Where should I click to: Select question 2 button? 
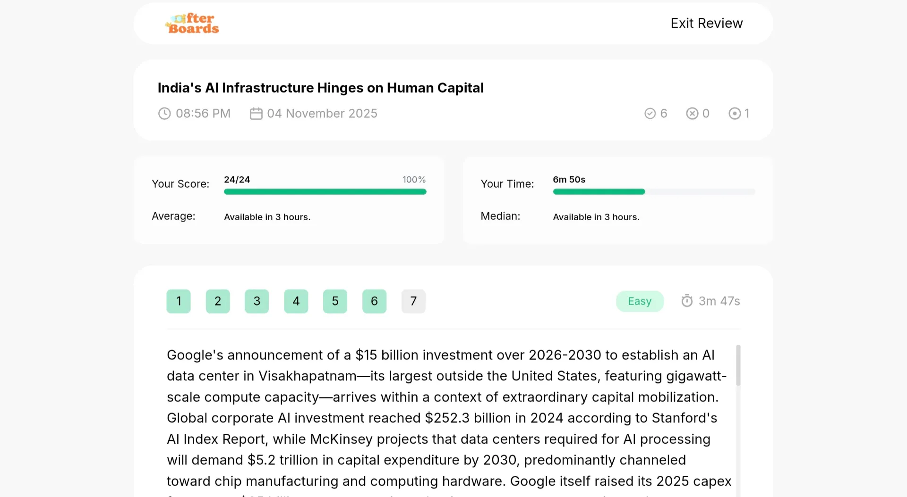218,301
